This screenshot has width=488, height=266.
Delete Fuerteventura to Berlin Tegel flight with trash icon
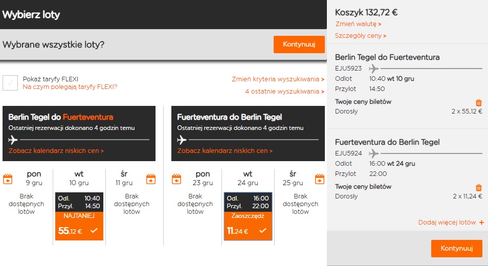479,188
